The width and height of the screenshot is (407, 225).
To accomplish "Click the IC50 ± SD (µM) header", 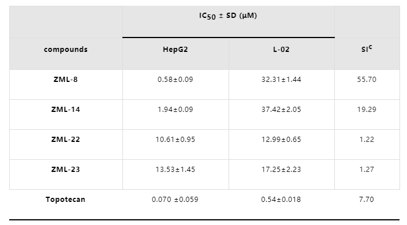I will point(228,16).
